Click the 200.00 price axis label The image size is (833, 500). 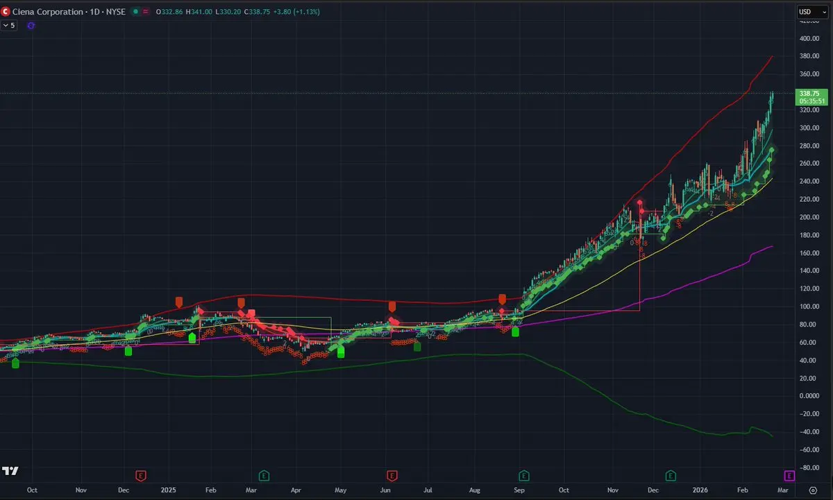click(x=808, y=217)
